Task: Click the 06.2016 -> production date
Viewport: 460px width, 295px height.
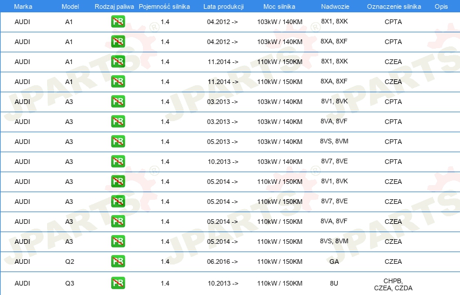Action: click(x=222, y=262)
